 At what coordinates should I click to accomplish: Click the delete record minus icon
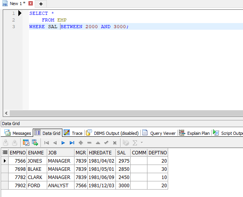coord(89,143)
